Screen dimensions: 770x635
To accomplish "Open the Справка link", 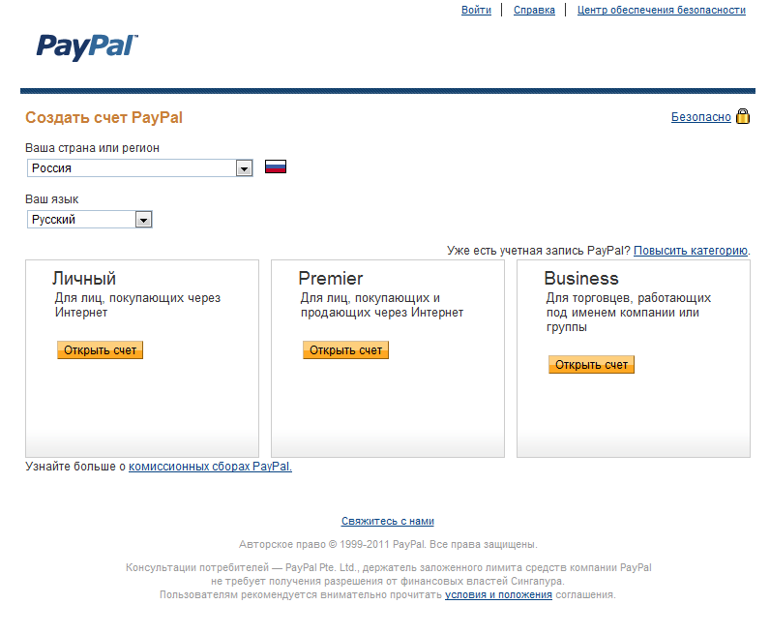I will [534, 10].
